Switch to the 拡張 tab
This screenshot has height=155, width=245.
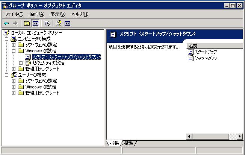coord(115,143)
